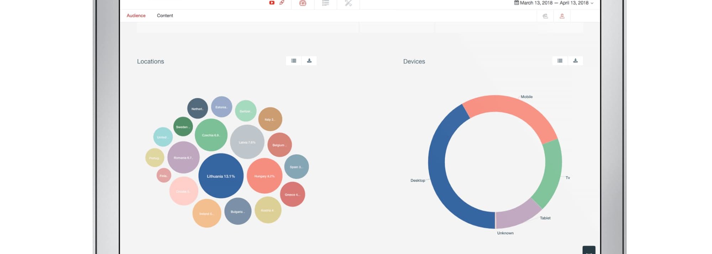Click the red user profile icon
The image size is (712, 254).
click(562, 16)
